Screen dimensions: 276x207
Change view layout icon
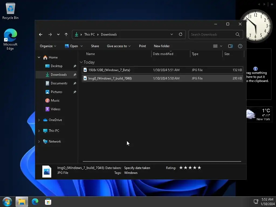click(215, 46)
